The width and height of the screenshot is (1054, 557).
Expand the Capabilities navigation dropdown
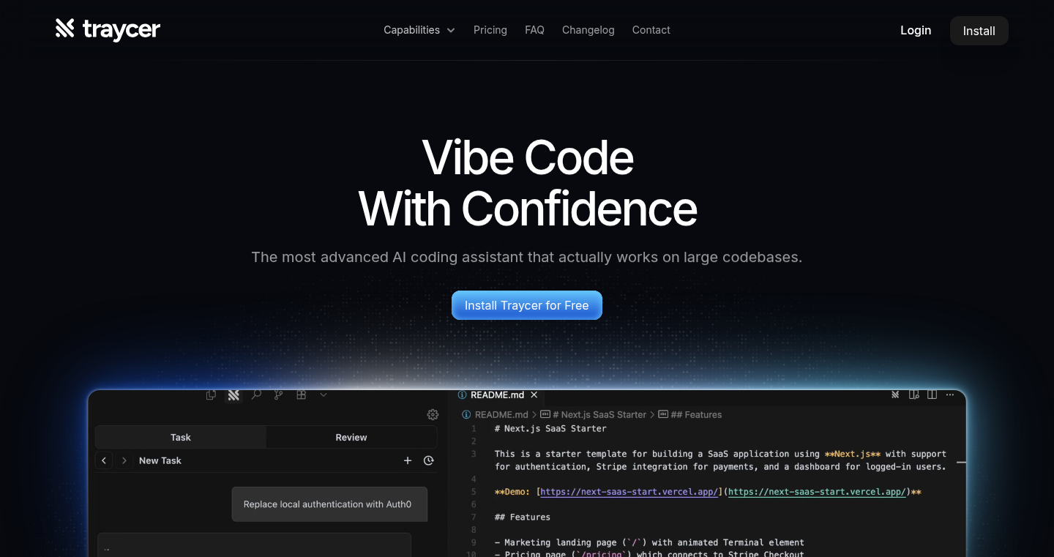point(419,30)
